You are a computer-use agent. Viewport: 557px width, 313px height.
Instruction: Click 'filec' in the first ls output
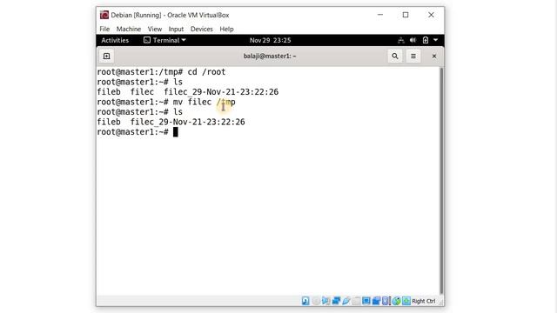[142, 92]
